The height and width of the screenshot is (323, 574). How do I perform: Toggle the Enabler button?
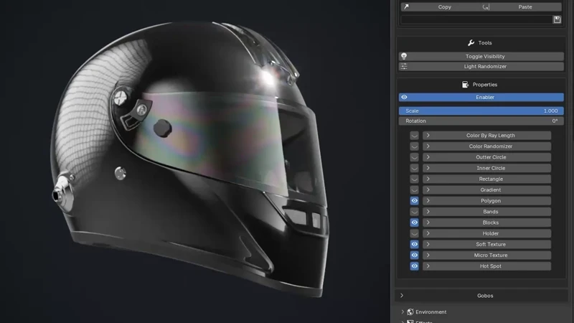(x=481, y=97)
